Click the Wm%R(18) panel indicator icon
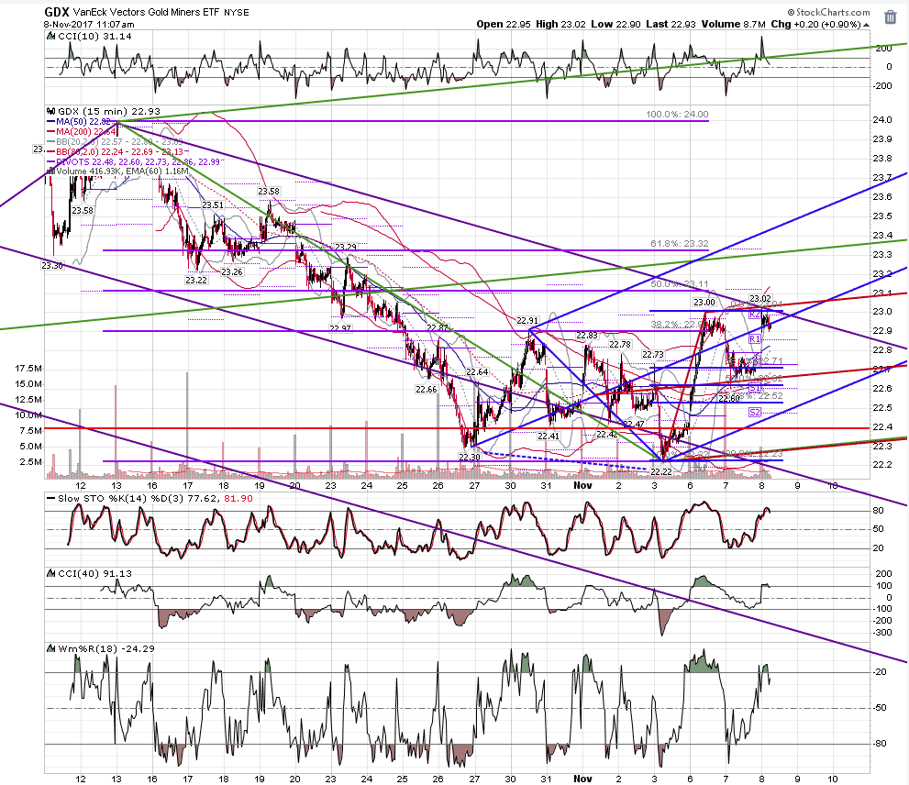Viewport: 909px width, 785px height. pos(51,648)
